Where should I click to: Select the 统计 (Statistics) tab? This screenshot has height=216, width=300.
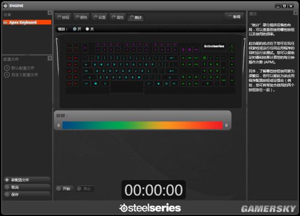click(136, 17)
